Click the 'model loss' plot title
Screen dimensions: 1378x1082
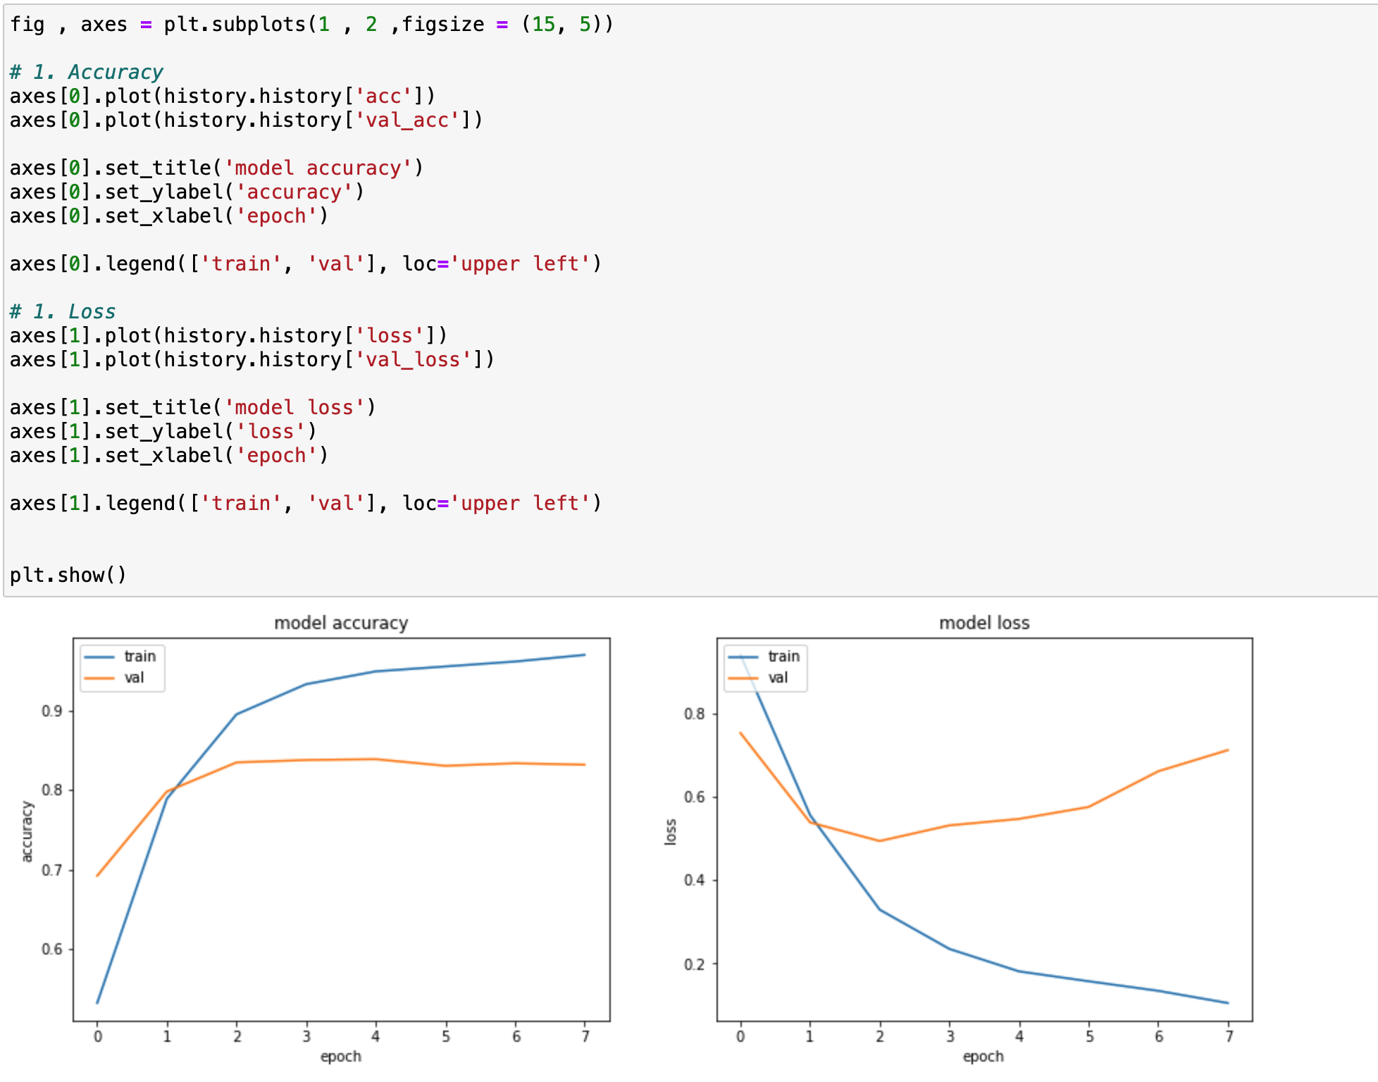pos(984,623)
